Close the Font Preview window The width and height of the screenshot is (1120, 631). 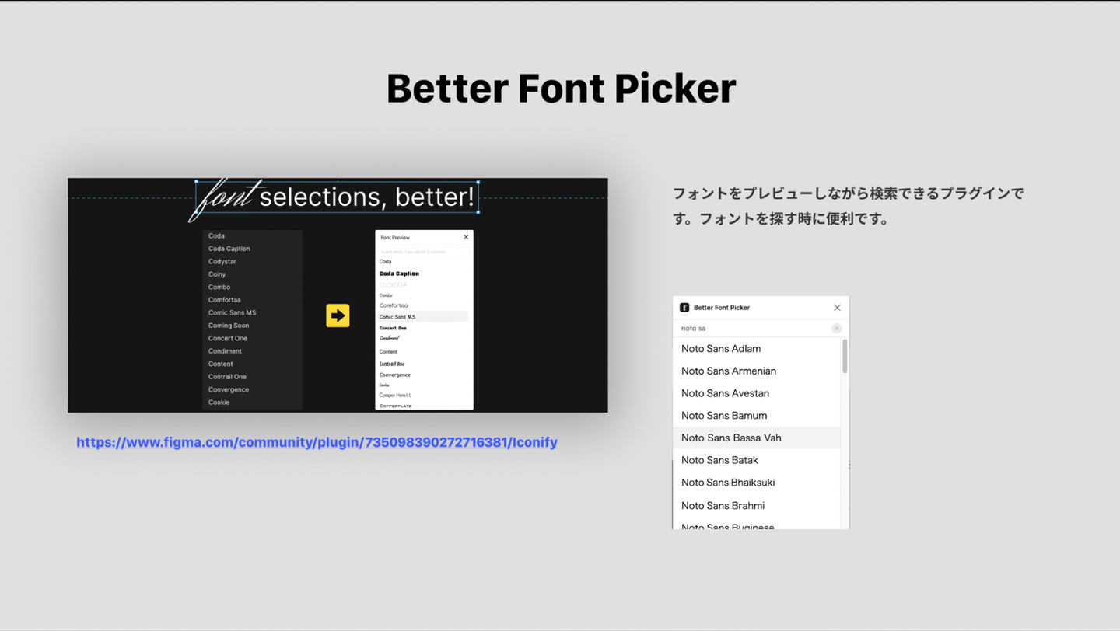pyautogui.click(x=466, y=237)
